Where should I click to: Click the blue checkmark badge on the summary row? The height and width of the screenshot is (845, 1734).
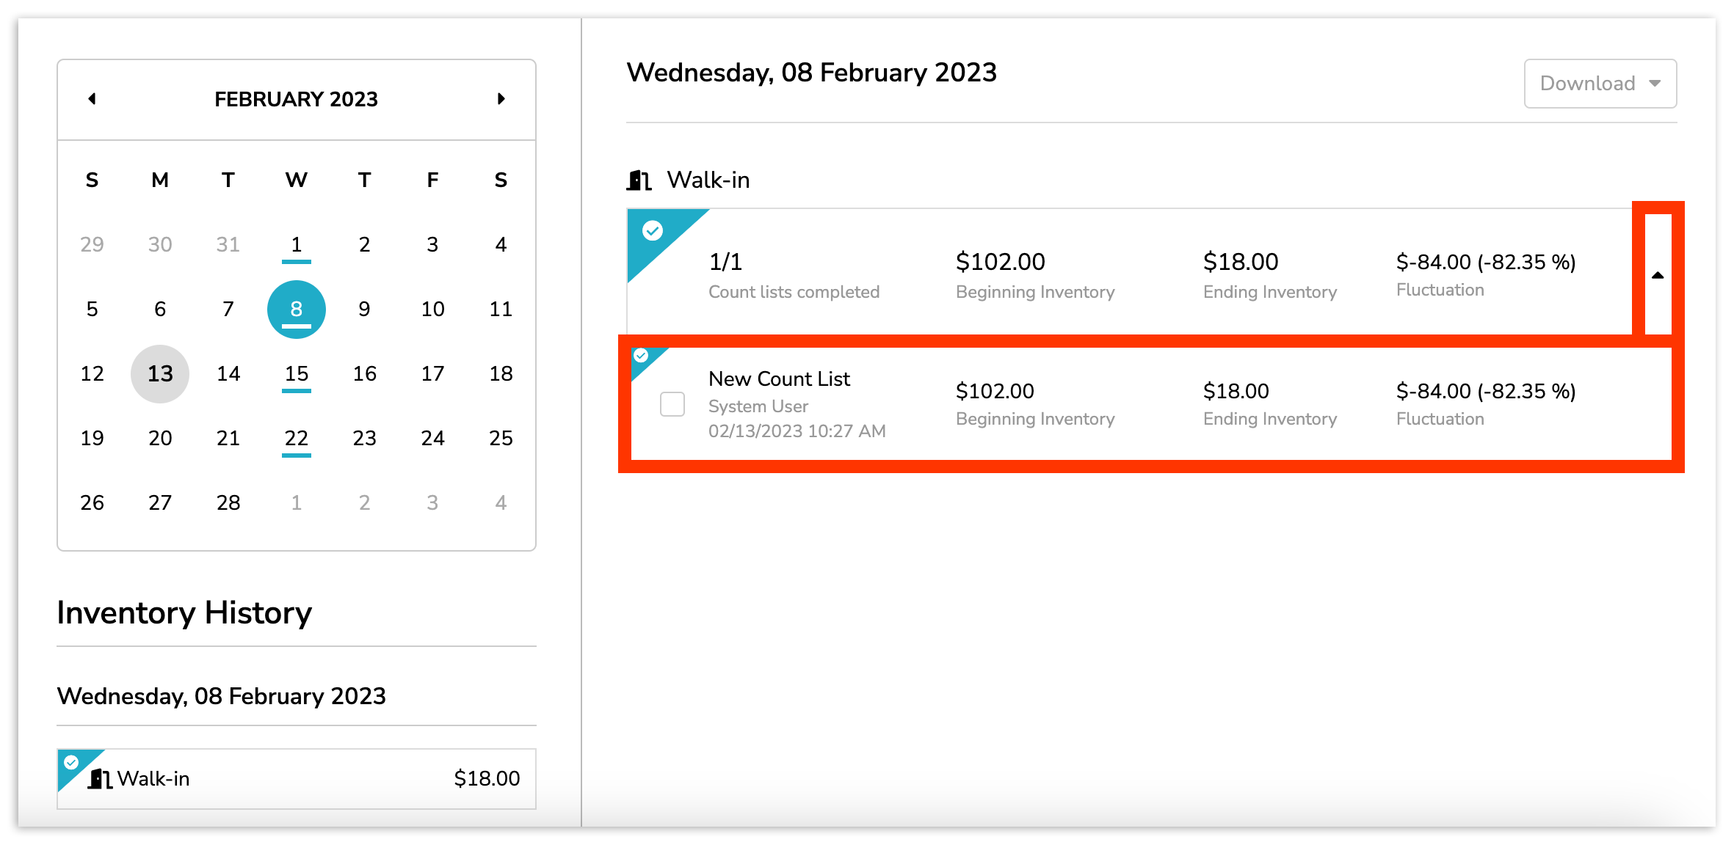pyautogui.click(x=652, y=231)
